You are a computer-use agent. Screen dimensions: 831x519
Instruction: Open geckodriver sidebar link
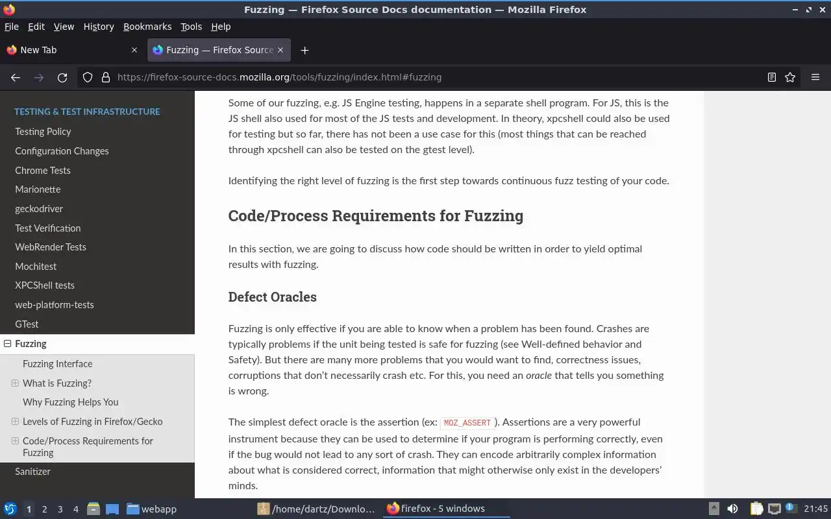(x=39, y=209)
